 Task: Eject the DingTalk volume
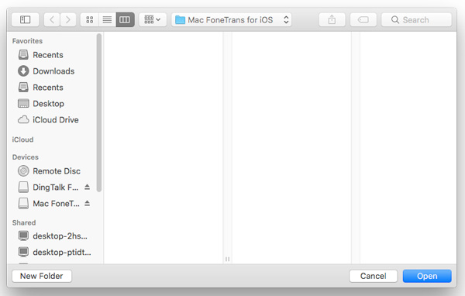point(87,188)
